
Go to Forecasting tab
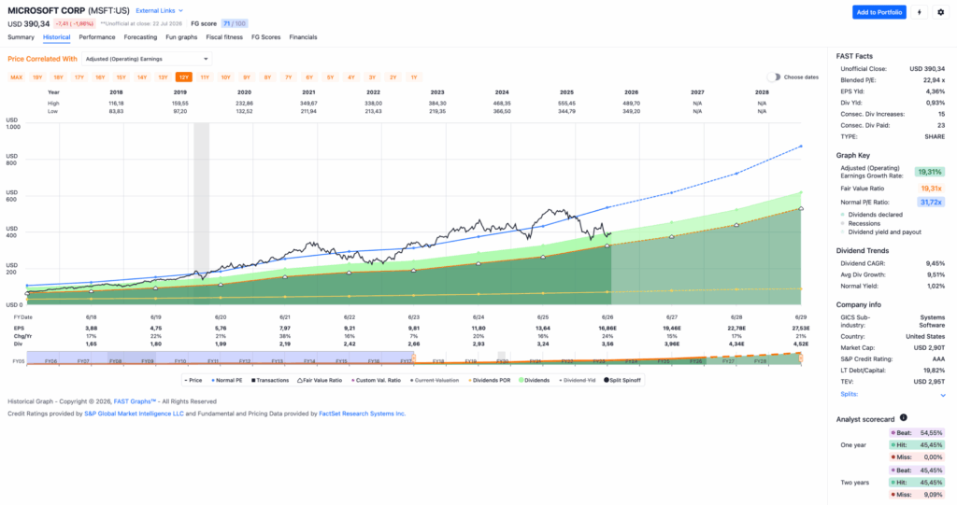(140, 37)
